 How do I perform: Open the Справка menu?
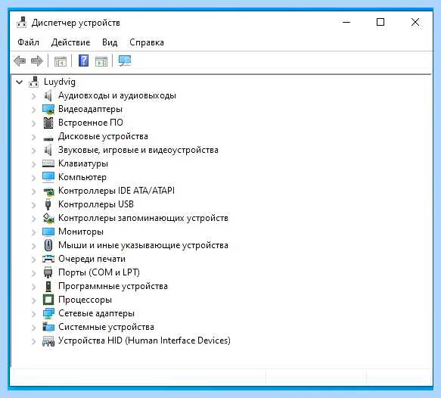(147, 42)
